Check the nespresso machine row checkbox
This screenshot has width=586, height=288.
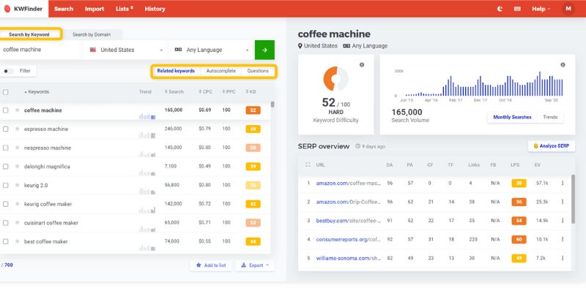click(x=6, y=148)
